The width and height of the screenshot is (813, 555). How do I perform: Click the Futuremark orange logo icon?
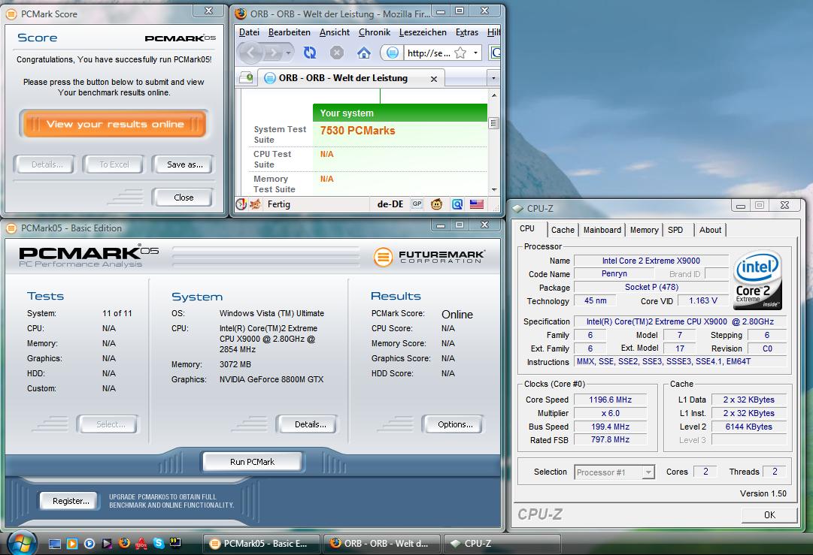(x=383, y=257)
